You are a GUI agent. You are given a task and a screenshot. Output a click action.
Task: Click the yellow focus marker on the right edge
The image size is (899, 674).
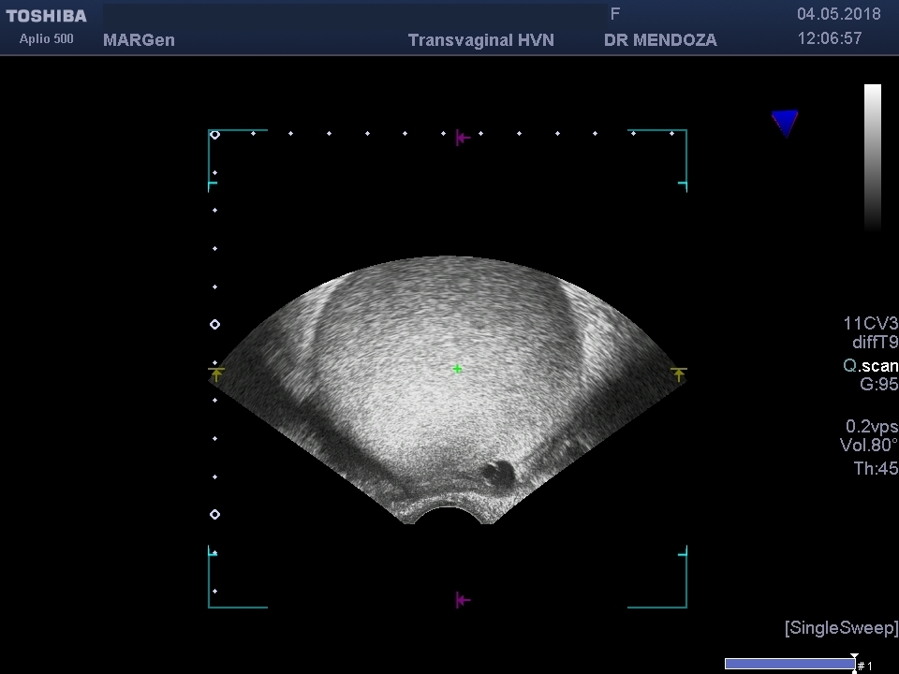pos(679,374)
